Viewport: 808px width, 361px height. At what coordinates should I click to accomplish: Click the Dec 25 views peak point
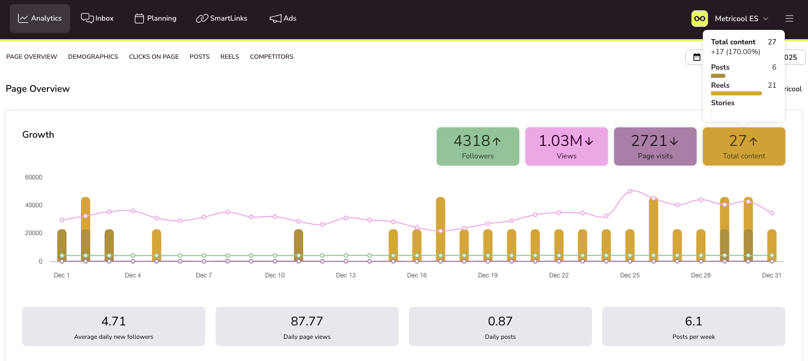630,191
